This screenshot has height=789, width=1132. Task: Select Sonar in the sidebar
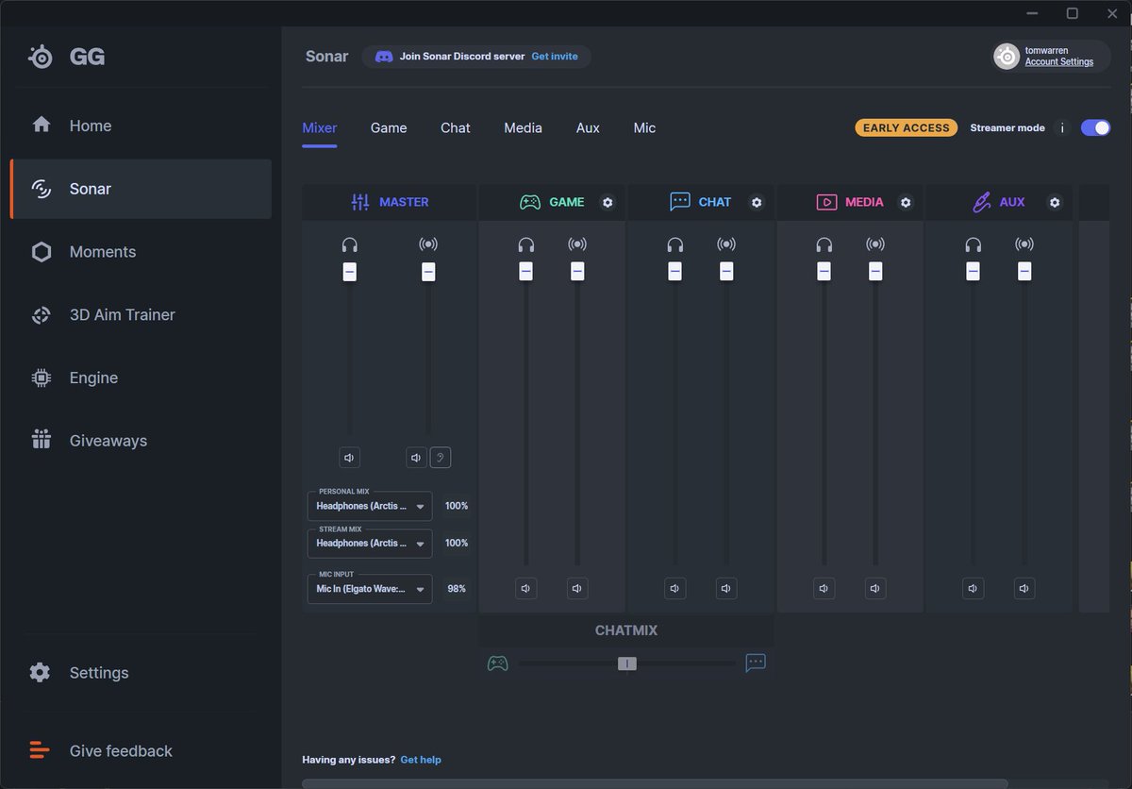coord(141,189)
